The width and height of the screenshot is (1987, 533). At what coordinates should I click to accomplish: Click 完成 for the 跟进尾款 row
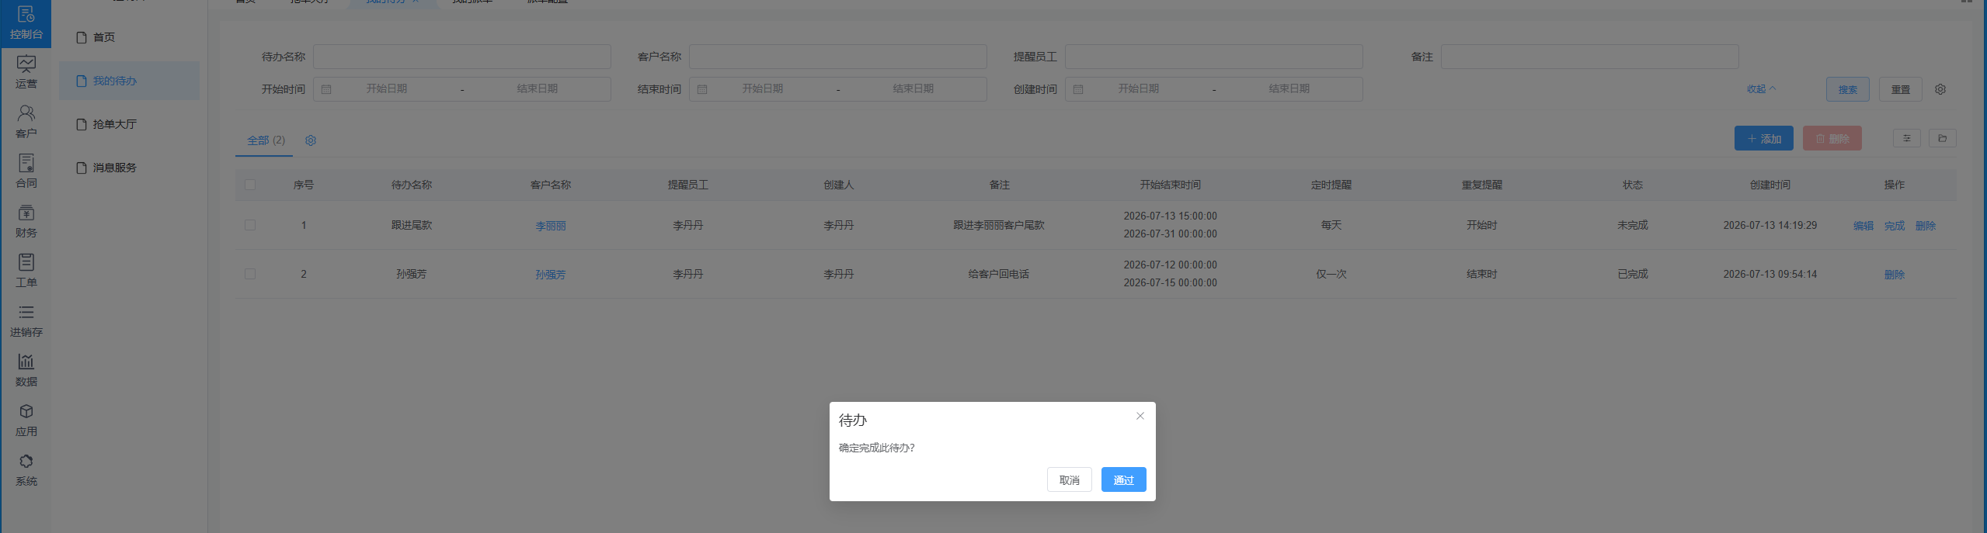(x=1894, y=226)
